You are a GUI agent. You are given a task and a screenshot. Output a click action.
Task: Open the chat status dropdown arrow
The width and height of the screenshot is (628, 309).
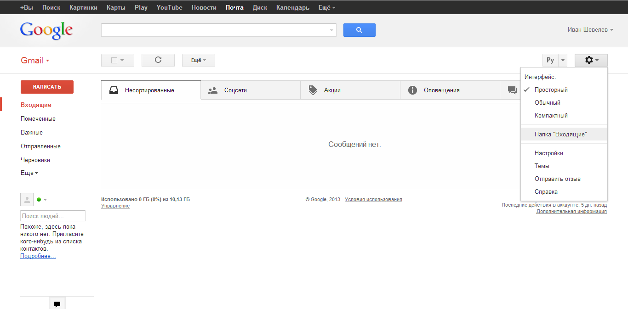[x=45, y=200]
